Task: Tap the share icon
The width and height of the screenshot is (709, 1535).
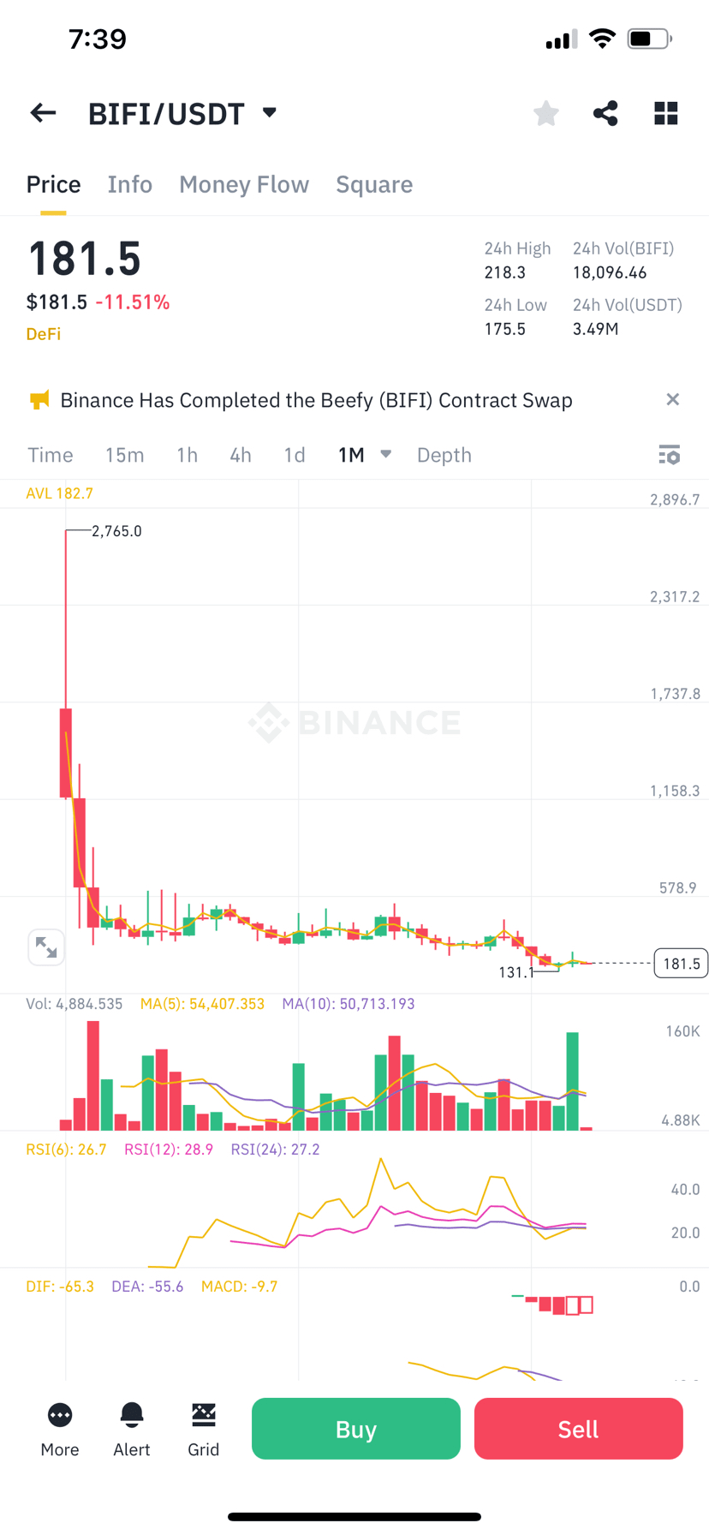Action: pos(605,113)
